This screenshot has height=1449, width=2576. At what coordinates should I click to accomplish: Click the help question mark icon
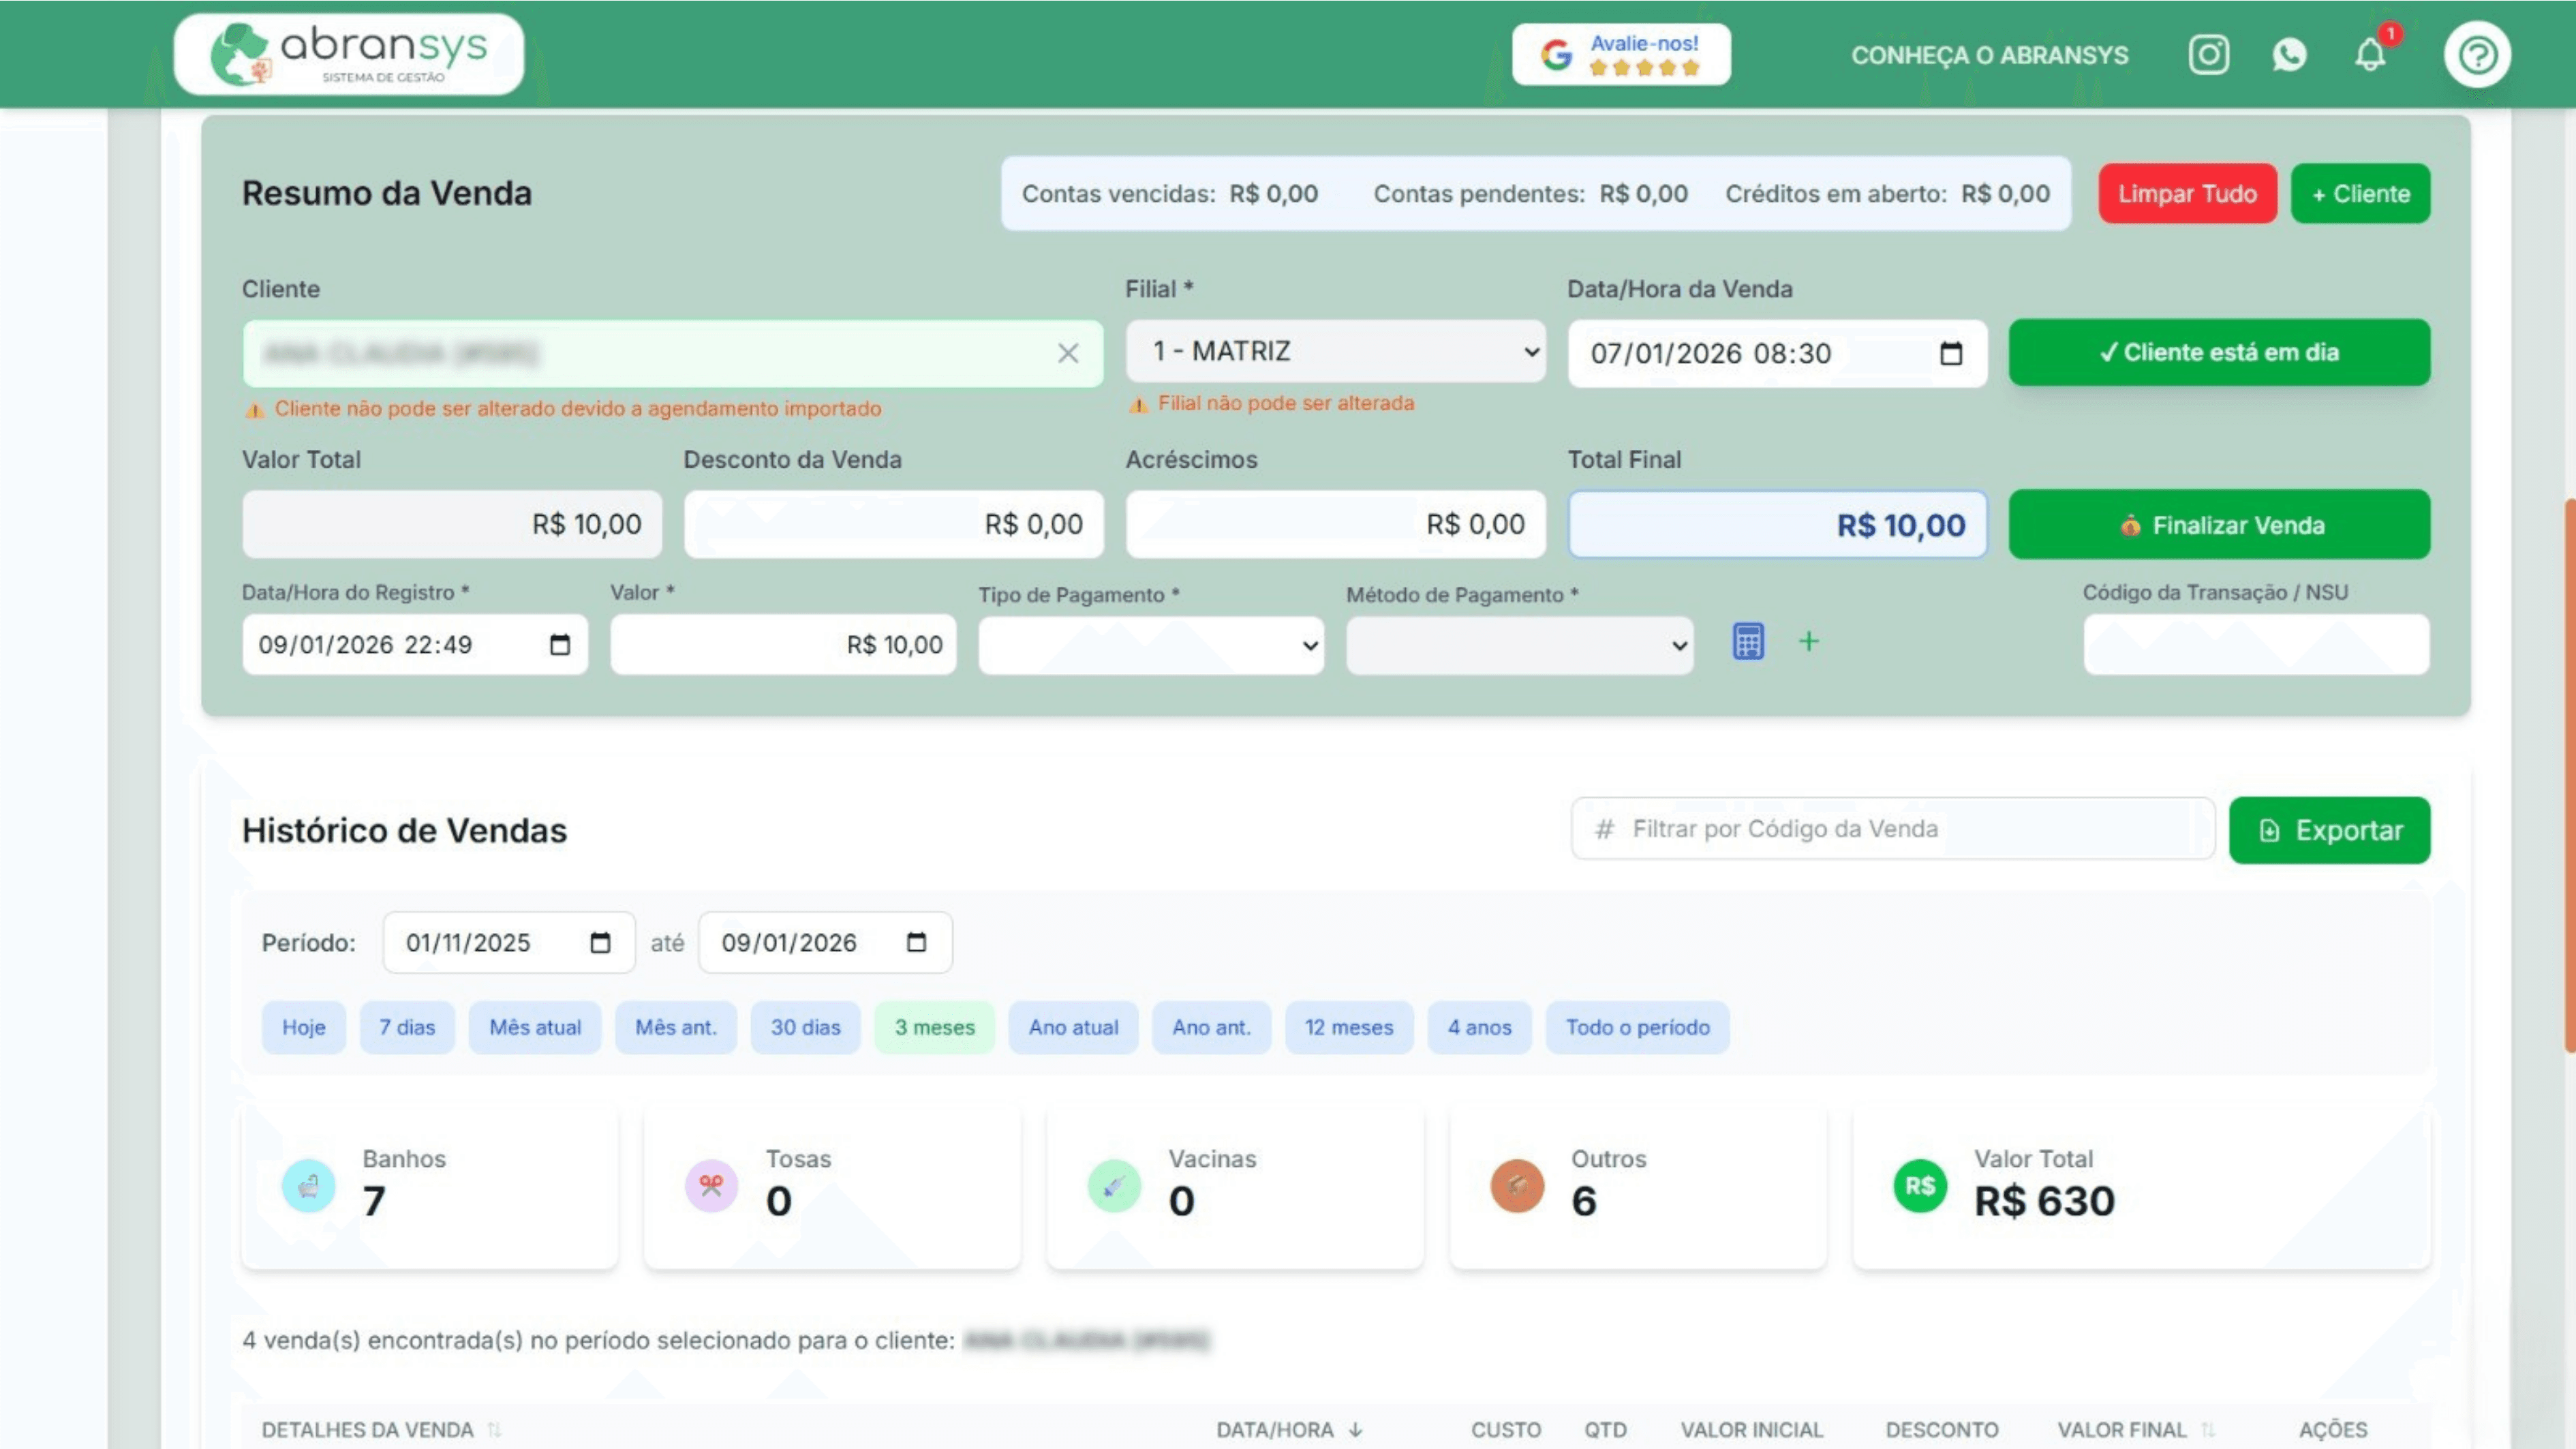(x=2477, y=55)
